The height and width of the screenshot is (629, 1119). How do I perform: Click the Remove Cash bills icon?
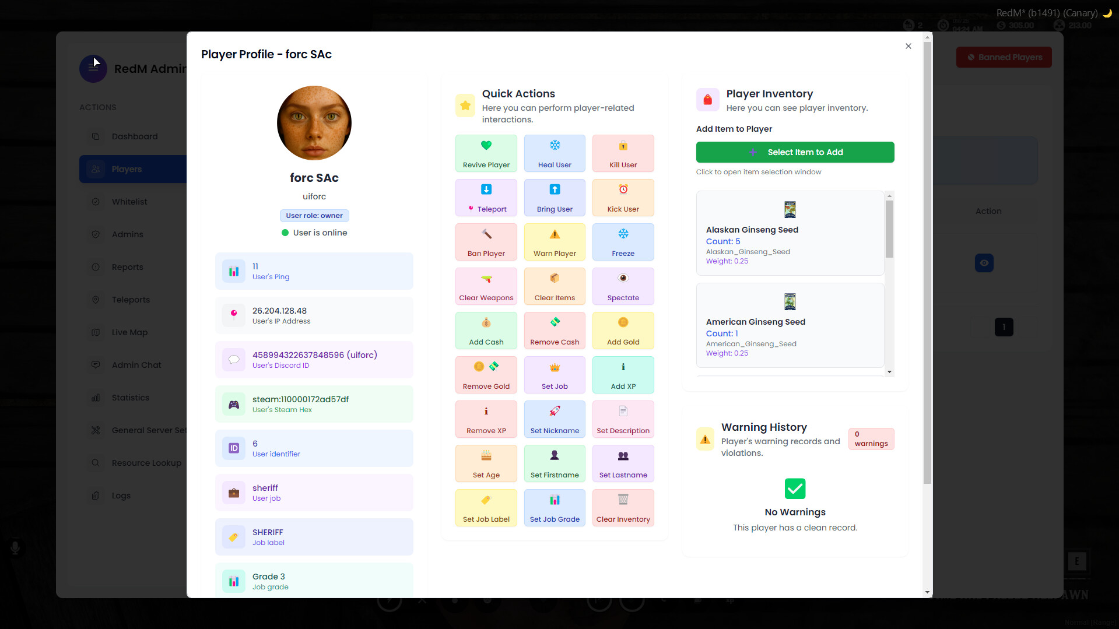click(555, 322)
